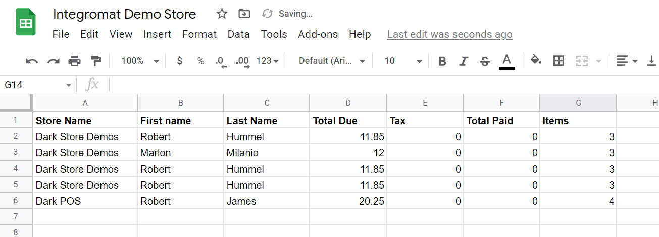Open the Add-ons menu
Screen dimensions: 659x237
(318, 34)
